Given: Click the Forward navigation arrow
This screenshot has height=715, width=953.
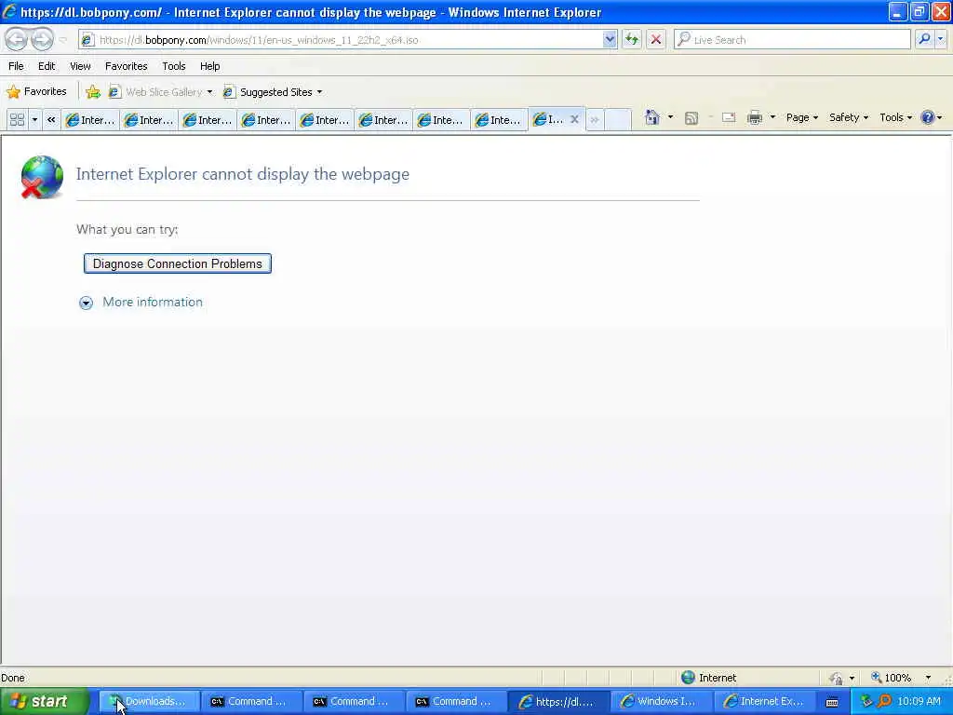Looking at the screenshot, I should pos(42,40).
